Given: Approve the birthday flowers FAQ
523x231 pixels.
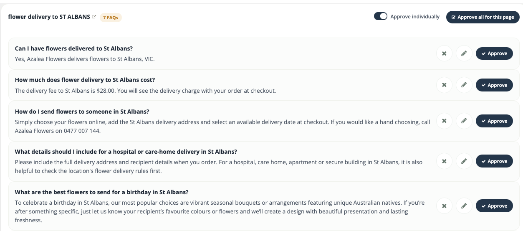Looking at the screenshot, I should pos(494,206).
